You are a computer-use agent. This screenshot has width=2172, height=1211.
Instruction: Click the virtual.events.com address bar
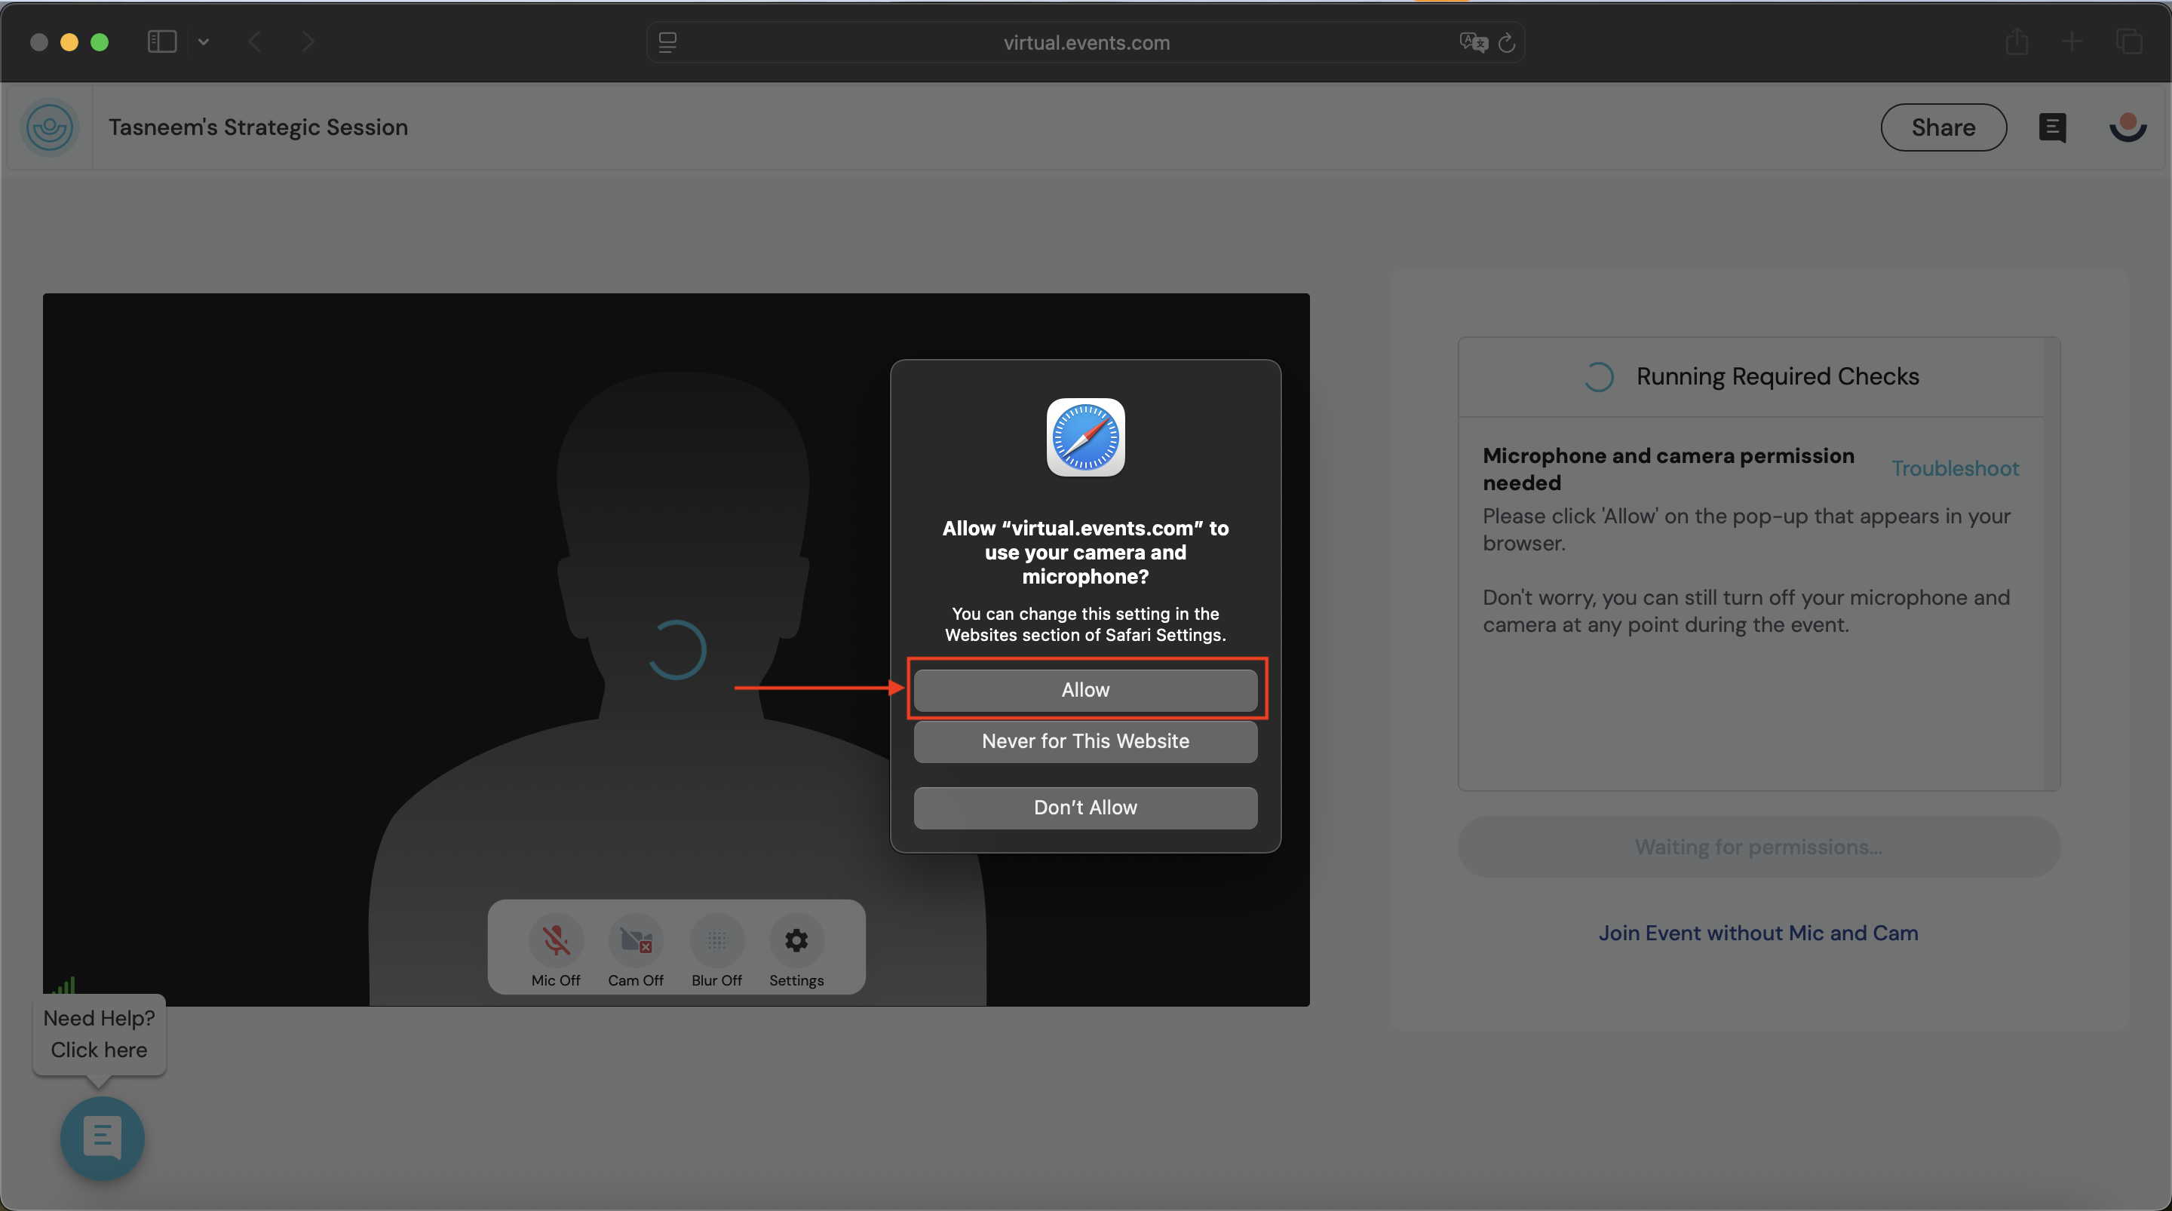point(1086,43)
